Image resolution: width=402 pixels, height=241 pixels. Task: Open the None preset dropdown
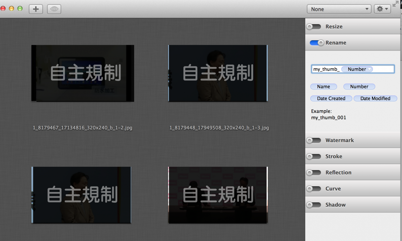point(339,9)
